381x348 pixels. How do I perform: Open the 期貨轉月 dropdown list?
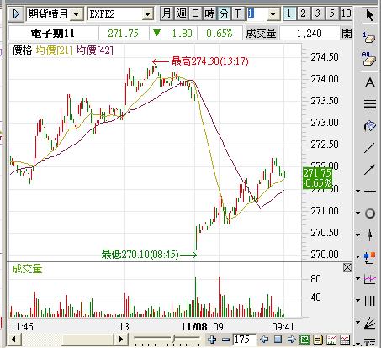77,14
